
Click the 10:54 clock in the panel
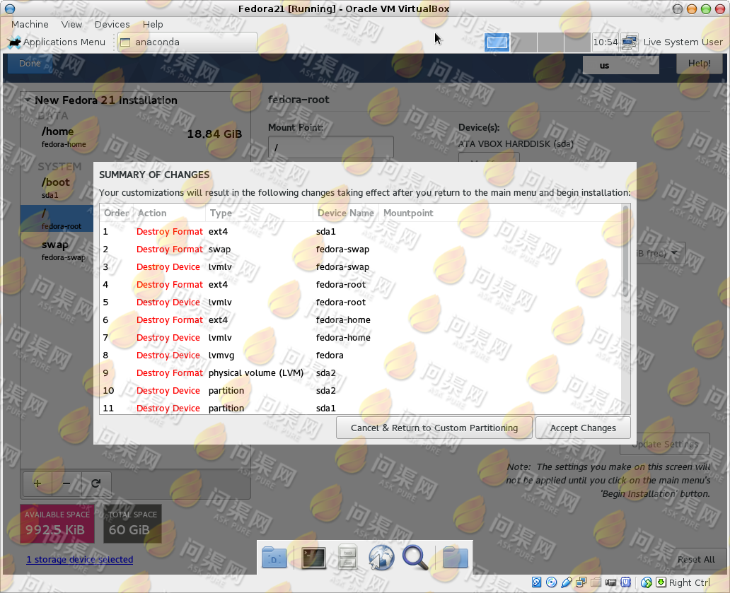606,42
